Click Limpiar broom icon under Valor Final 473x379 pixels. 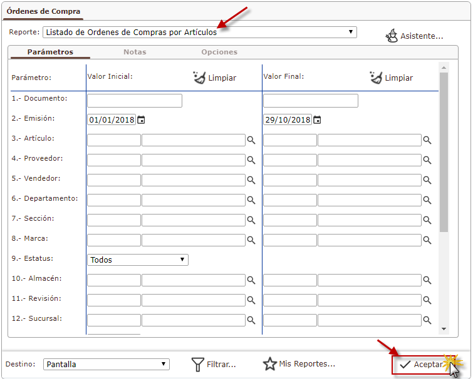[x=376, y=78]
